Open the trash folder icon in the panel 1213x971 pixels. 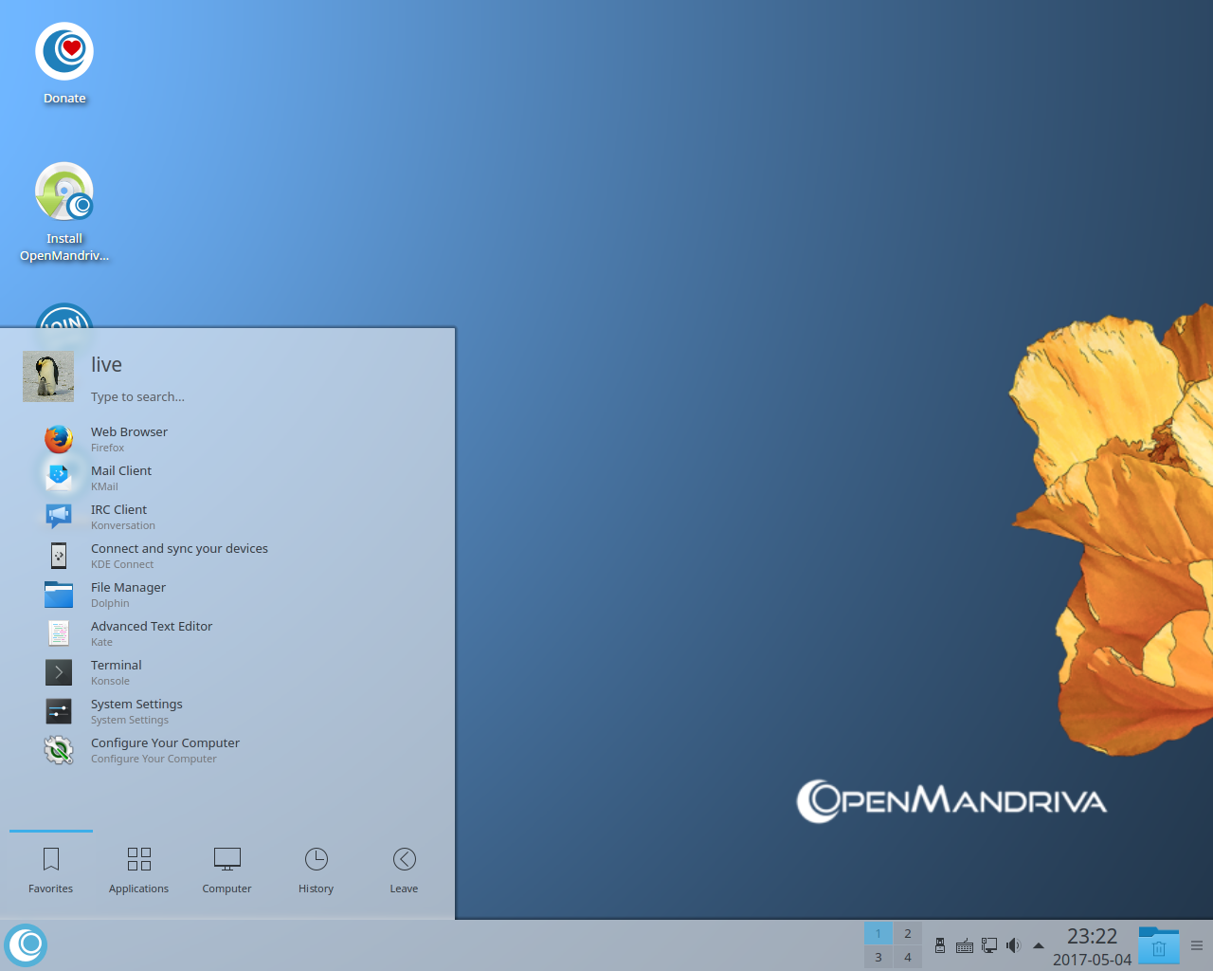(1159, 945)
